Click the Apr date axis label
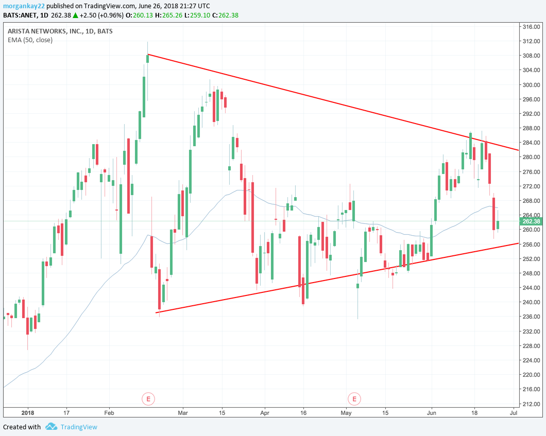 [x=265, y=413]
